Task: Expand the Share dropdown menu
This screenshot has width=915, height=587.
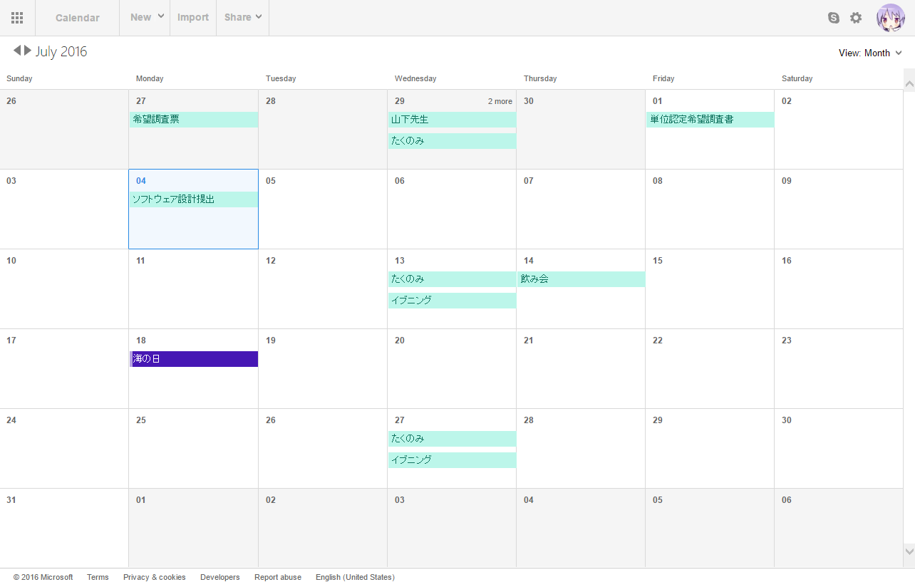Action: [x=243, y=17]
